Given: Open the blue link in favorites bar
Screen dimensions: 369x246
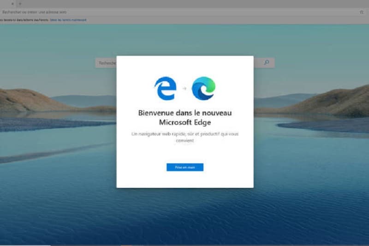Looking at the screenshot, I should pos(68,20).
